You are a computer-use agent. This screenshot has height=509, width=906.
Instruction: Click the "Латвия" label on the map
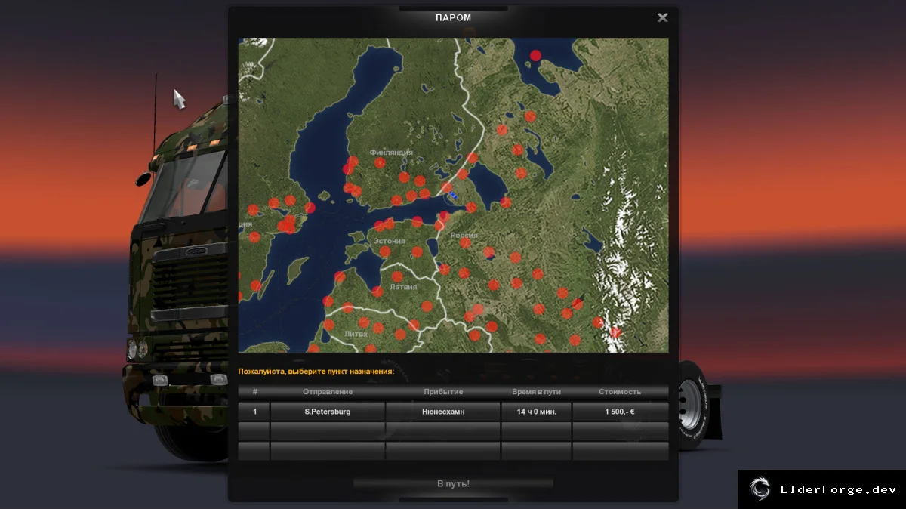pyautogui.click(x=403, y=287)
